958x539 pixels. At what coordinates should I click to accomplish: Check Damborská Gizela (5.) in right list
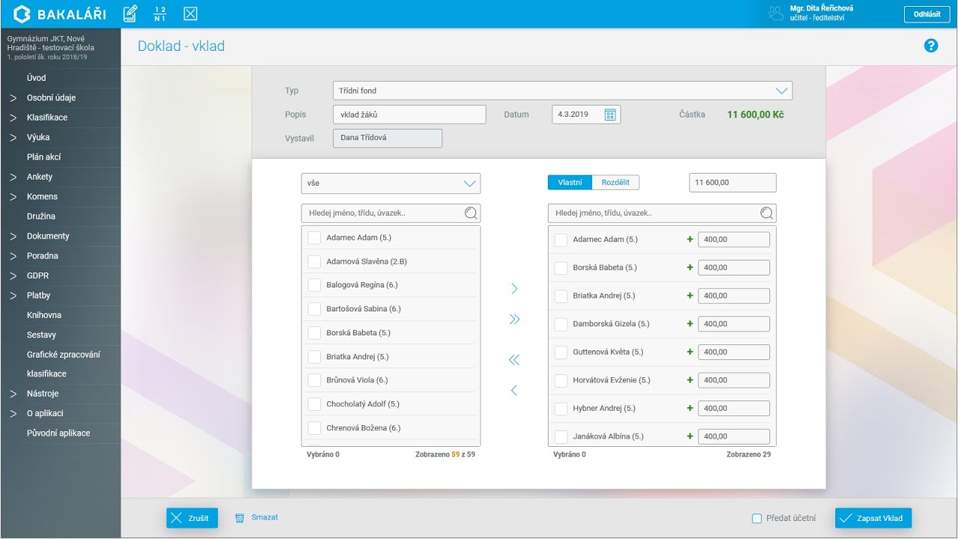[561, 324]
